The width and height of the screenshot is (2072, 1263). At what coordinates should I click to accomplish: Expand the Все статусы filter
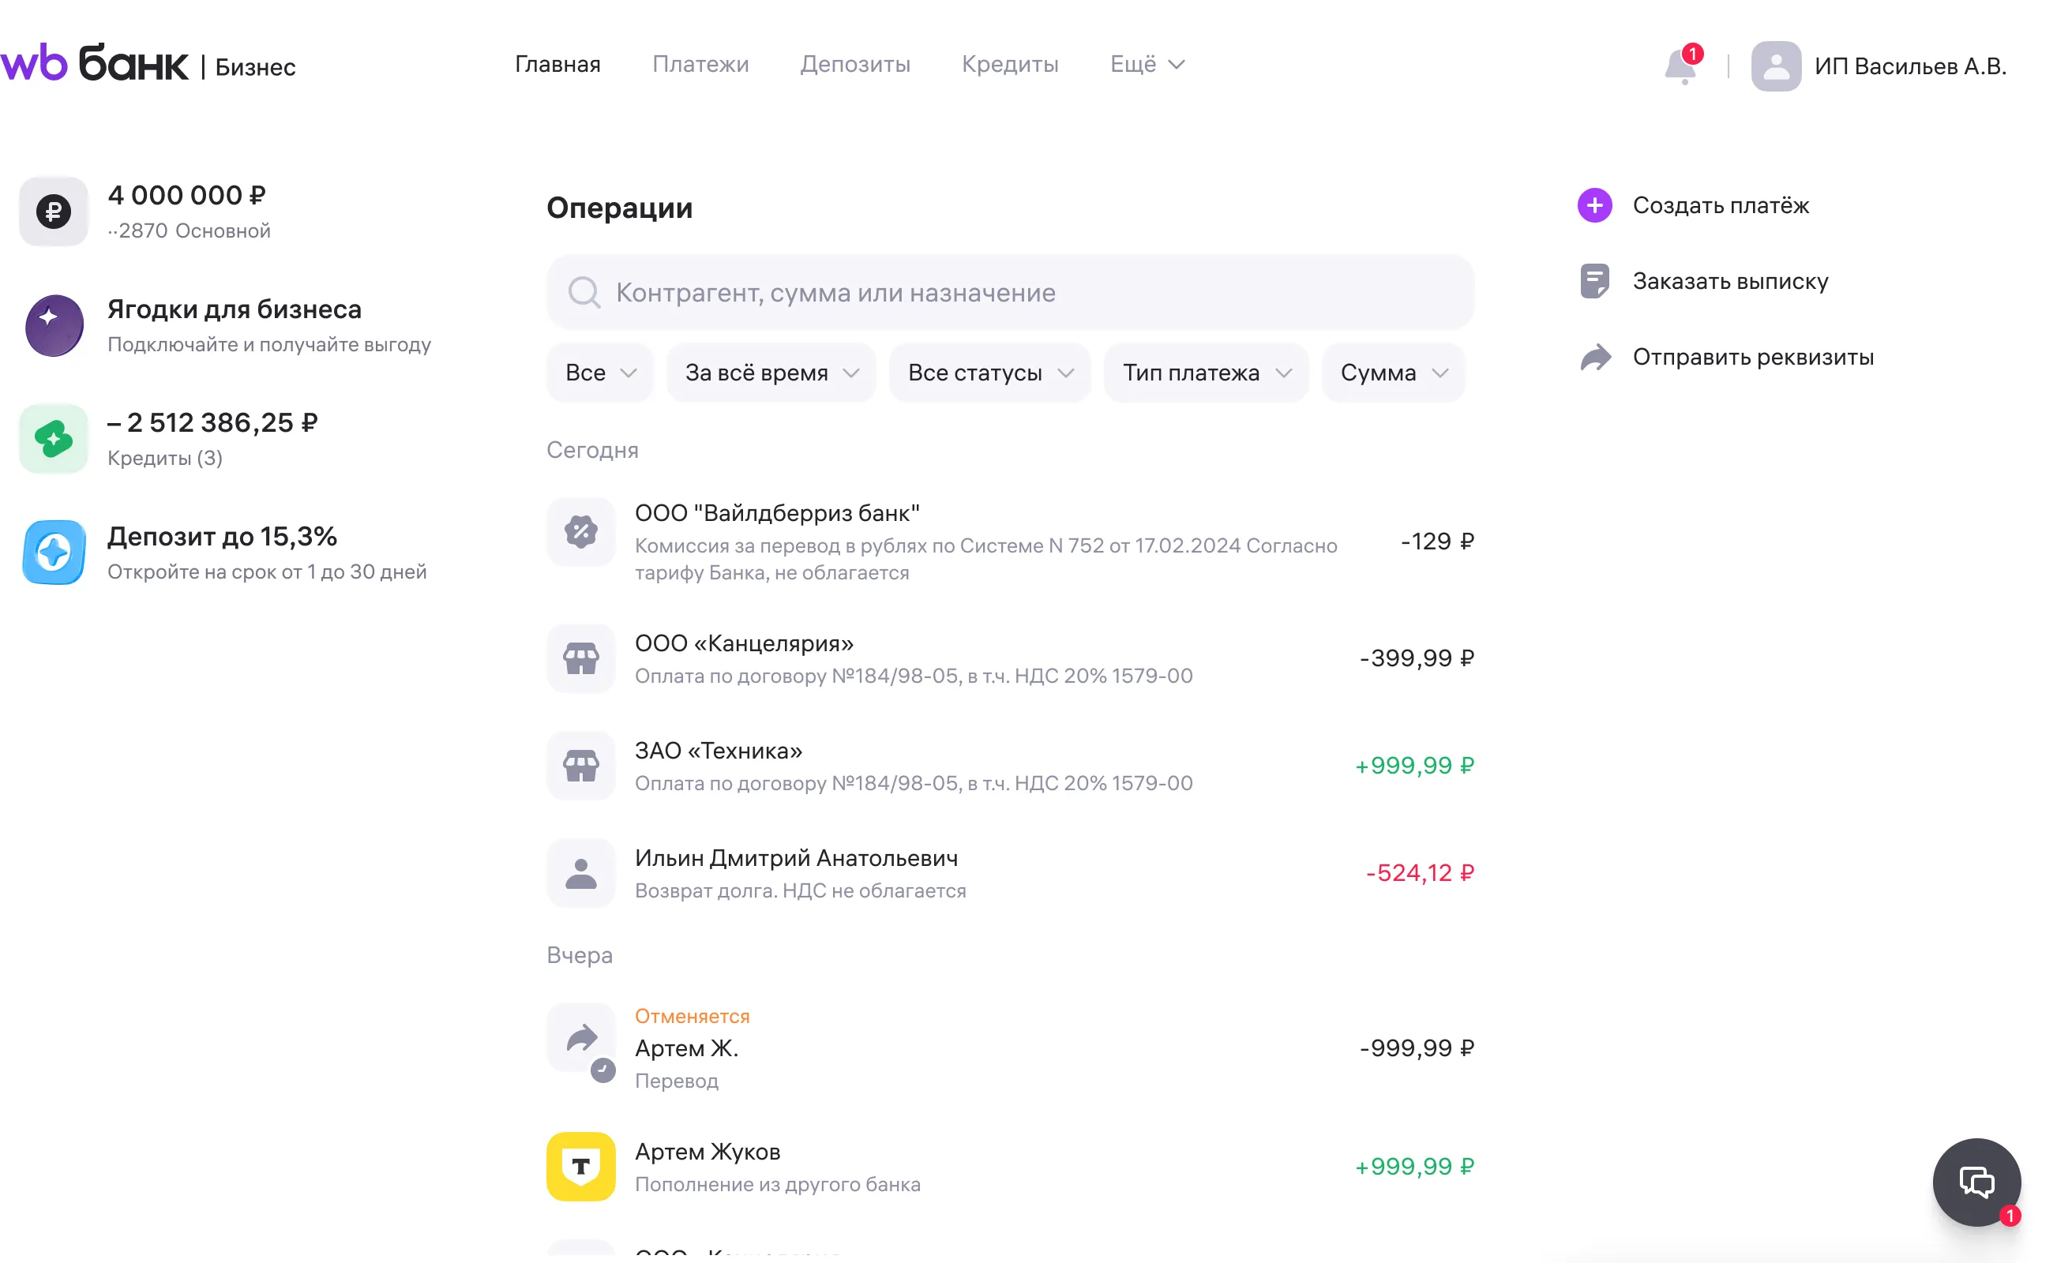(x=989, y=373)
